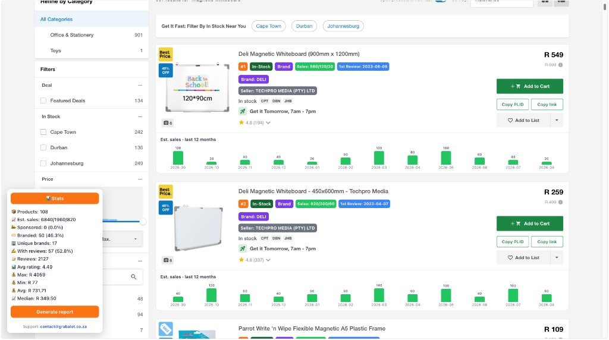Copy link of the R 259 whiteboard
Viewport: 609px width, 340px height.
[547, 242]
